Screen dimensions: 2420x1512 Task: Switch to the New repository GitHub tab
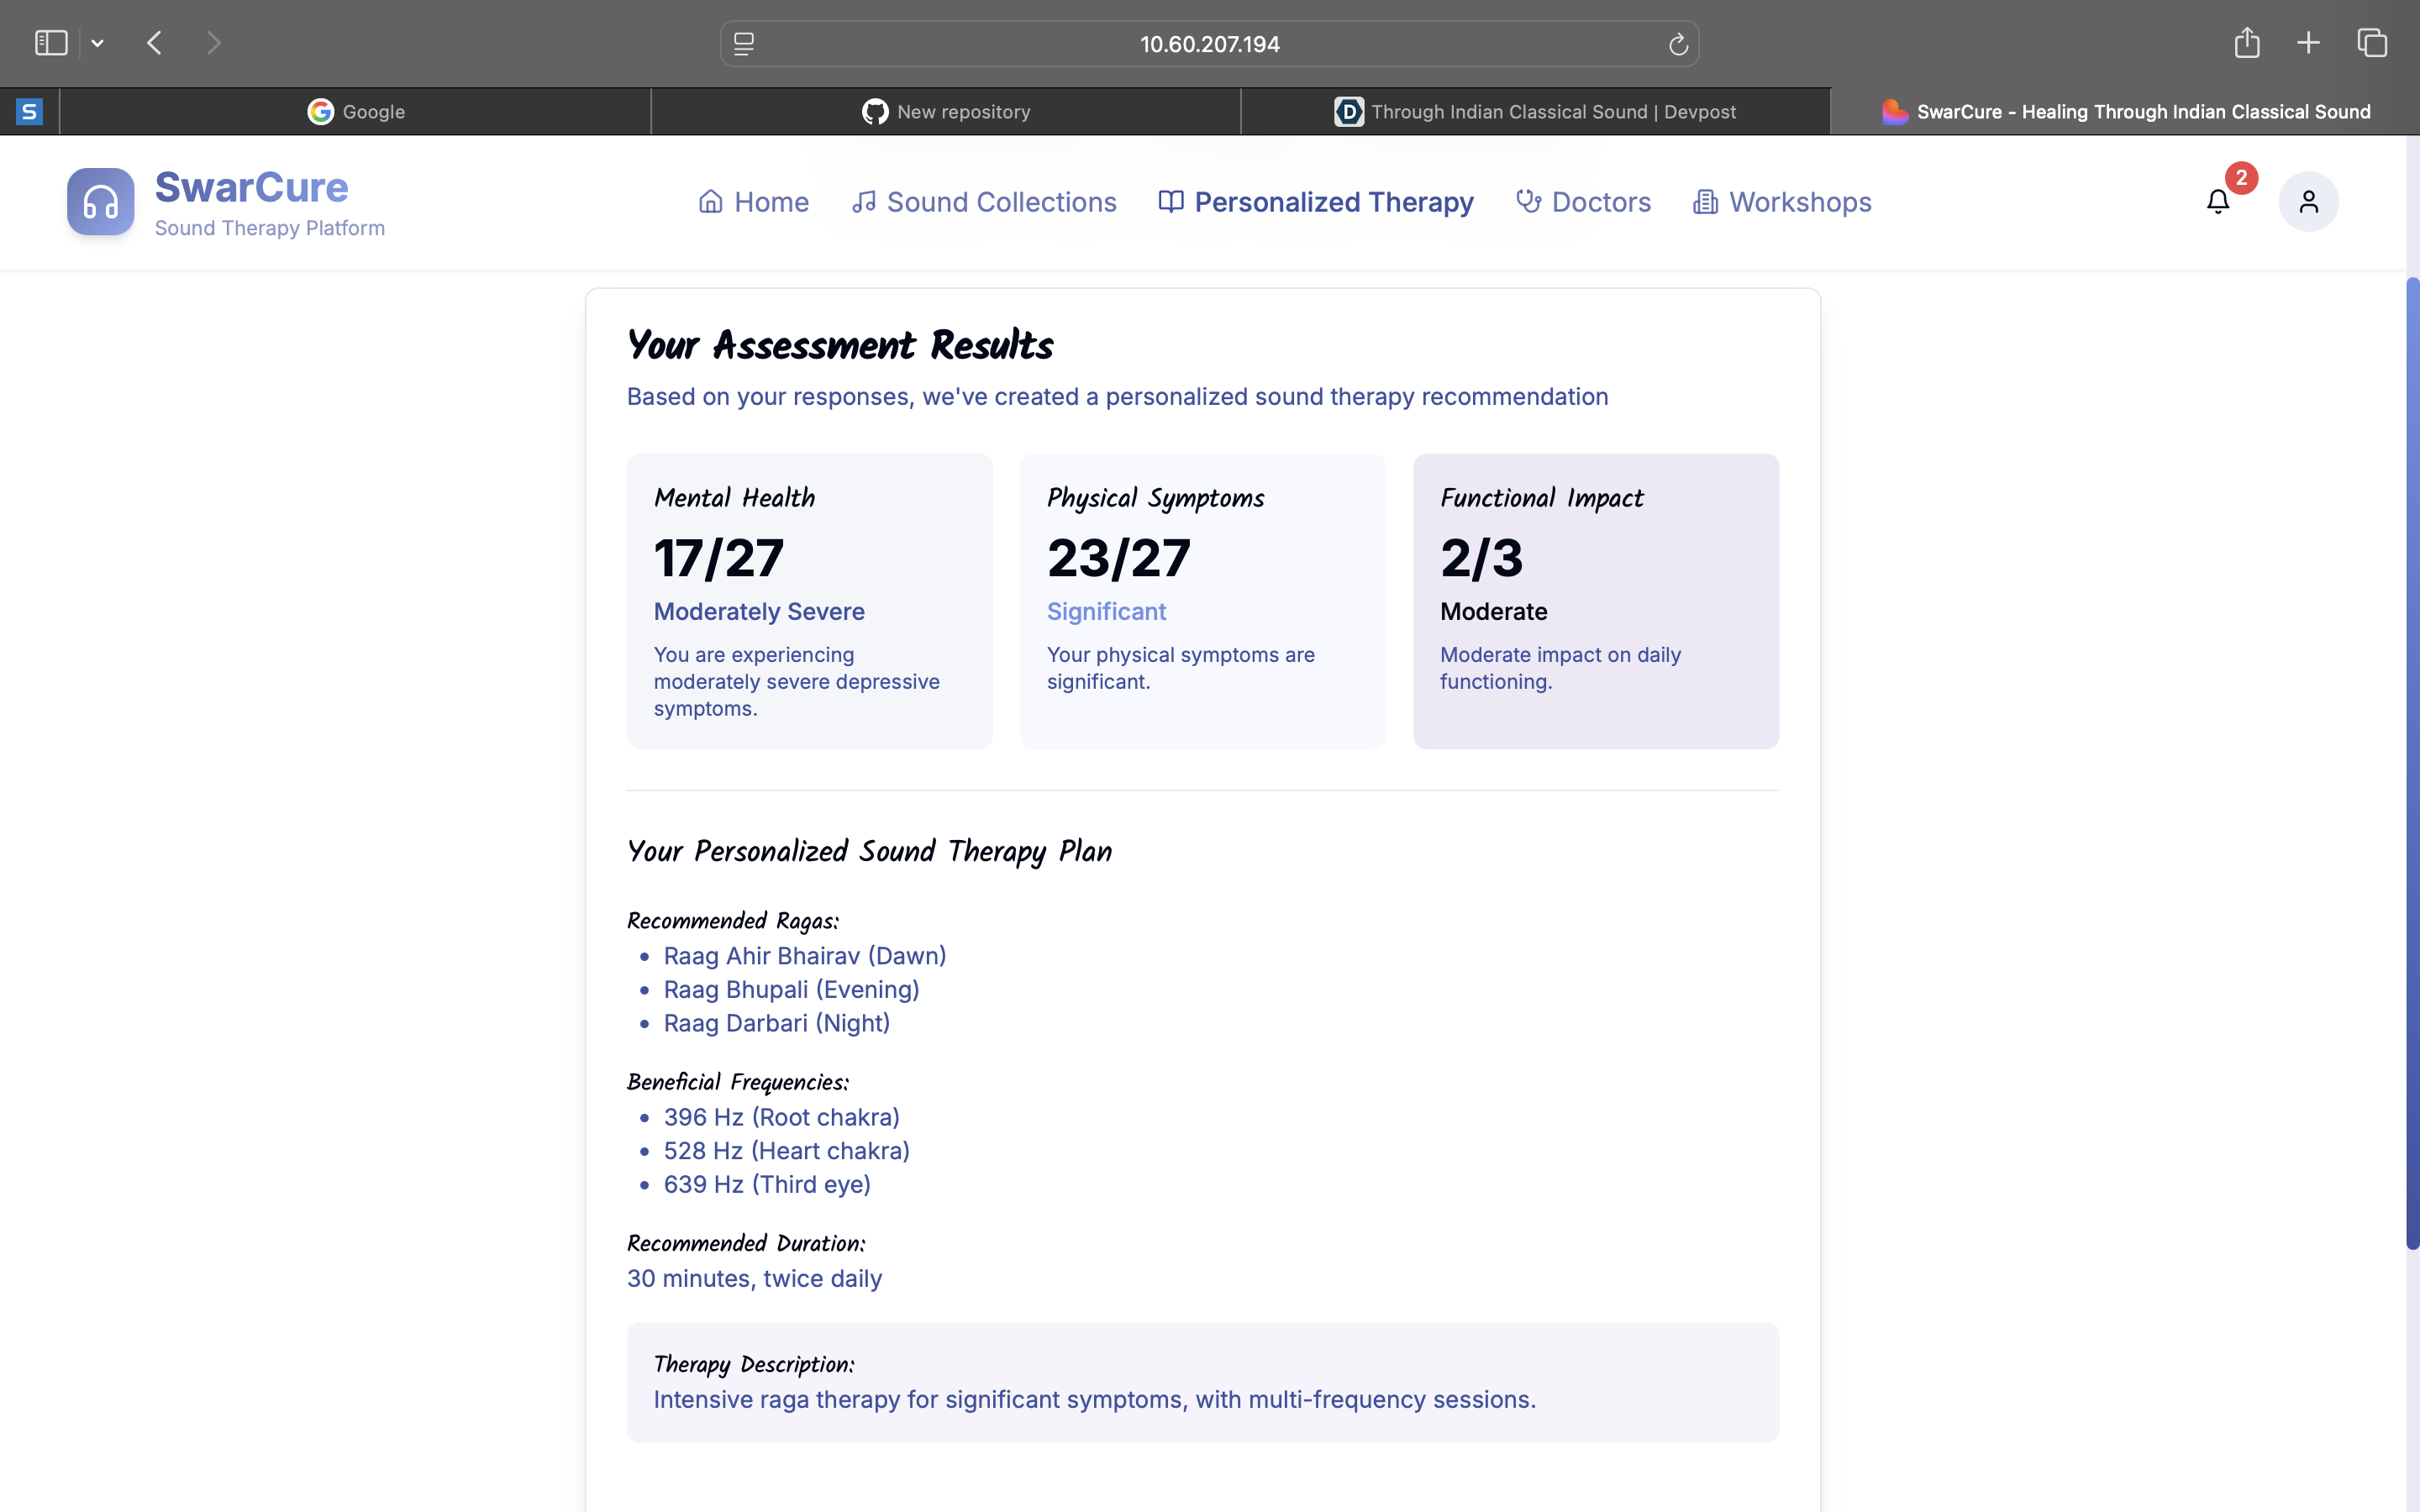coord(946,112)
